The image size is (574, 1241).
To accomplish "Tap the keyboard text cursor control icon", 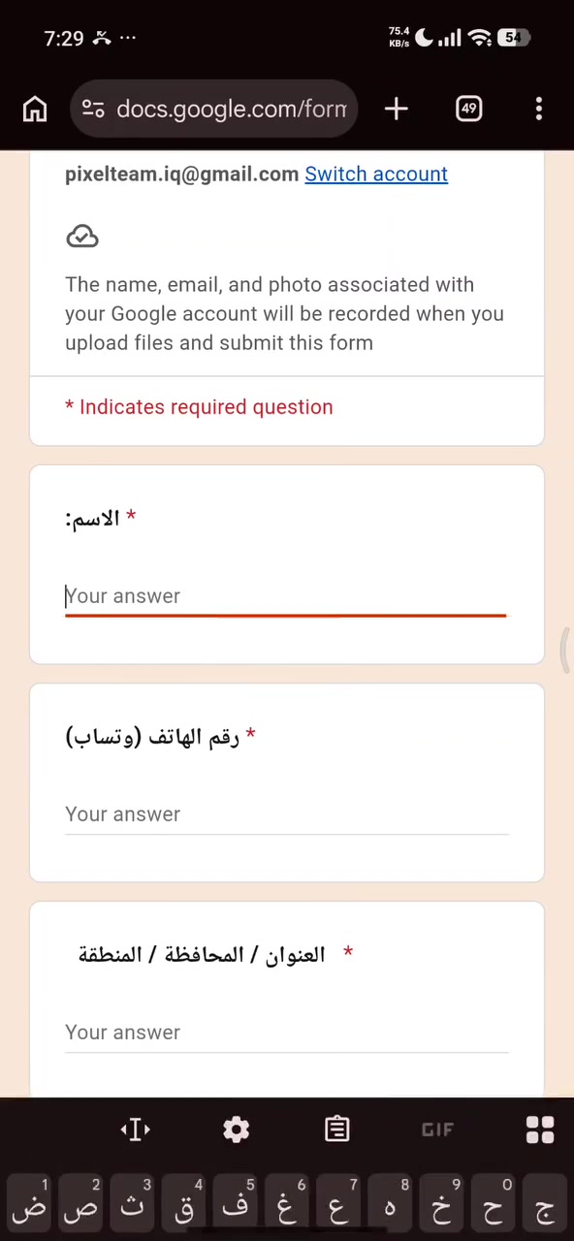I will point(136,1129).
